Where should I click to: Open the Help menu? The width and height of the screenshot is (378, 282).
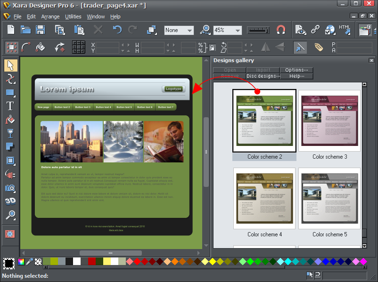(115, 16)
